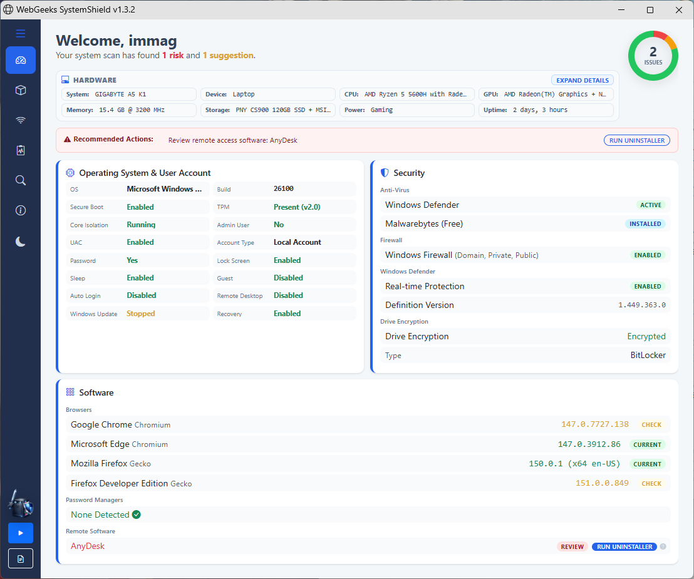The height and width of the screenshot is (579, 694).
Task: Click the Power 'Gaming' field
Action: (x=407, y=110)
